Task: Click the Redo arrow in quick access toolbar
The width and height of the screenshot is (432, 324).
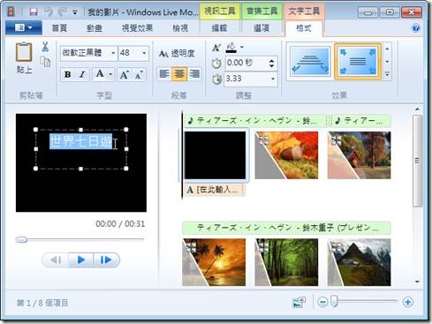Action: click(62, 11)
